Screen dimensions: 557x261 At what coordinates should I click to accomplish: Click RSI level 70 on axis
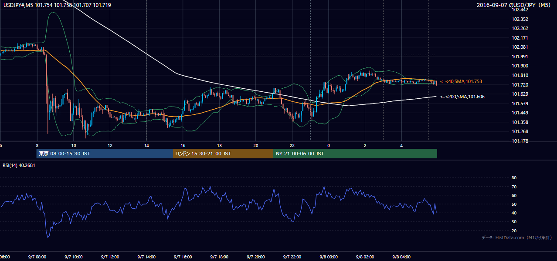[x=514, y=187]
